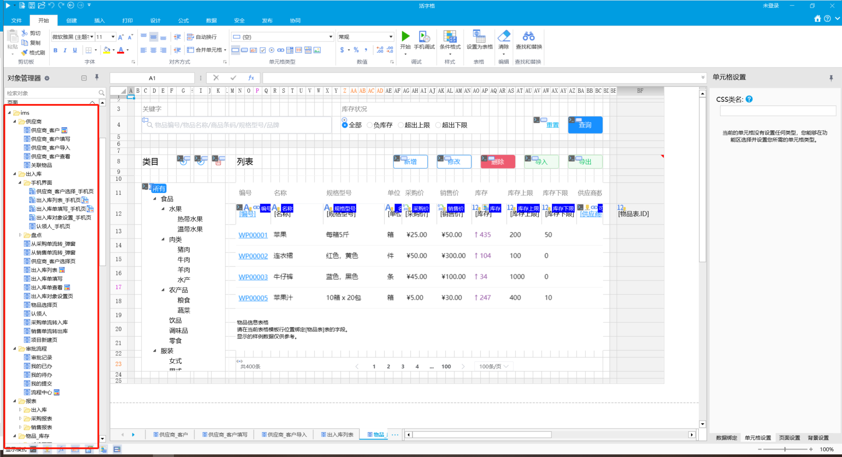Select the 负库存 radio button
This screenshot has width=842, height=457.
coord(369,125)
